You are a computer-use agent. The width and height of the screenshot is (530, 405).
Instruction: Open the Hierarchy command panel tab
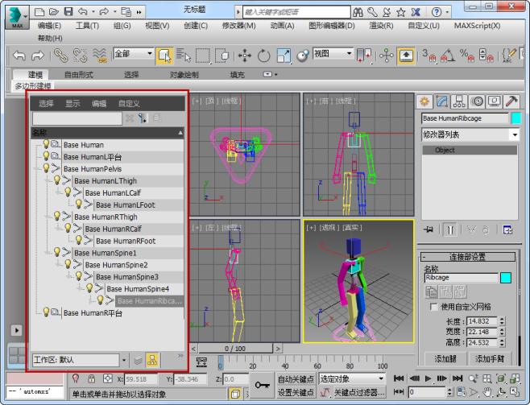(x=459, y=101)
